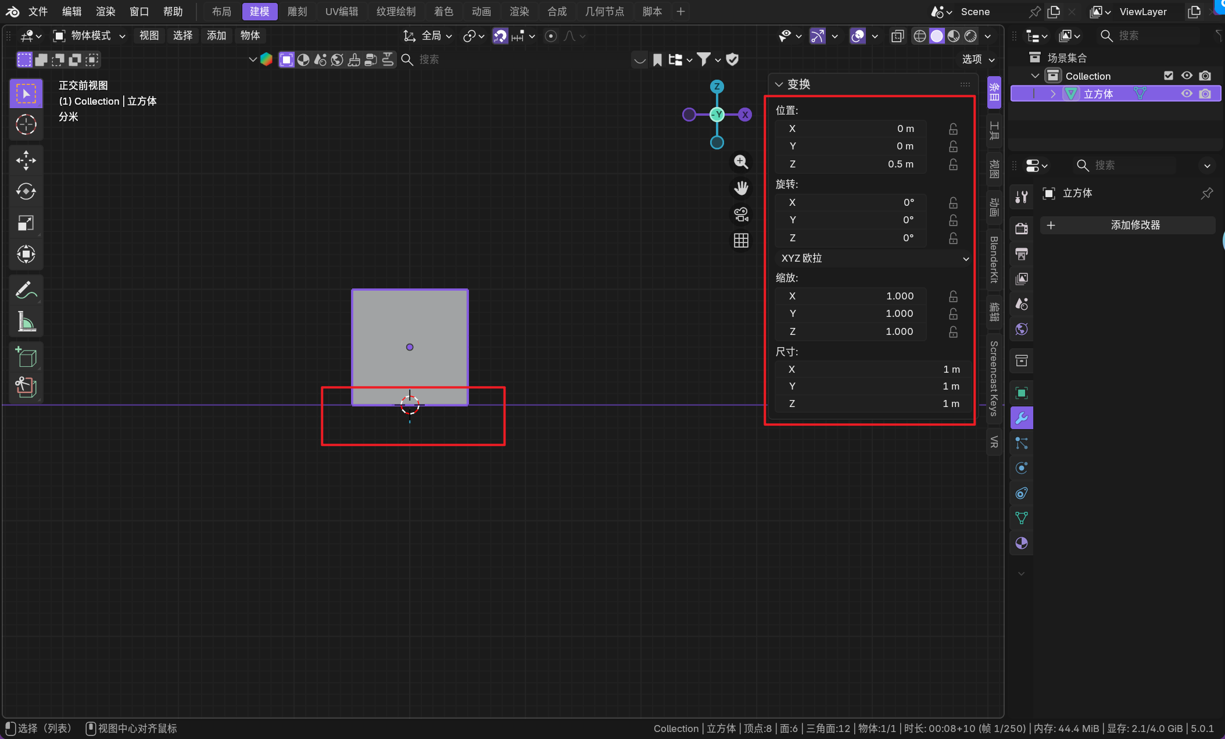Toggle camera view icon in viewport
The image size is (1225, 739).
pyautogui.click(x=741, y=215)
